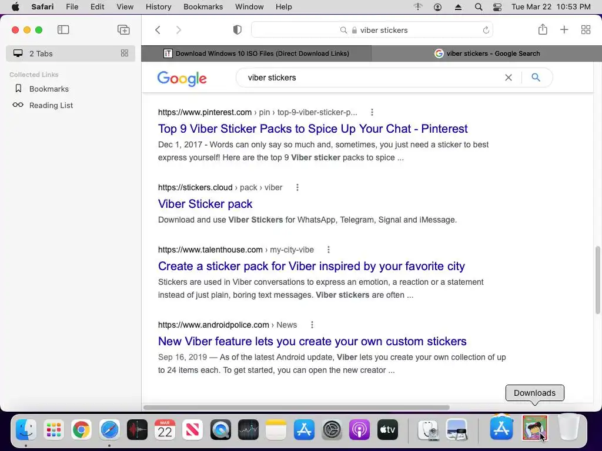Clear the Google search field with X
The width and height of the screenshot is (602, 451).
(x=509, y=78)
